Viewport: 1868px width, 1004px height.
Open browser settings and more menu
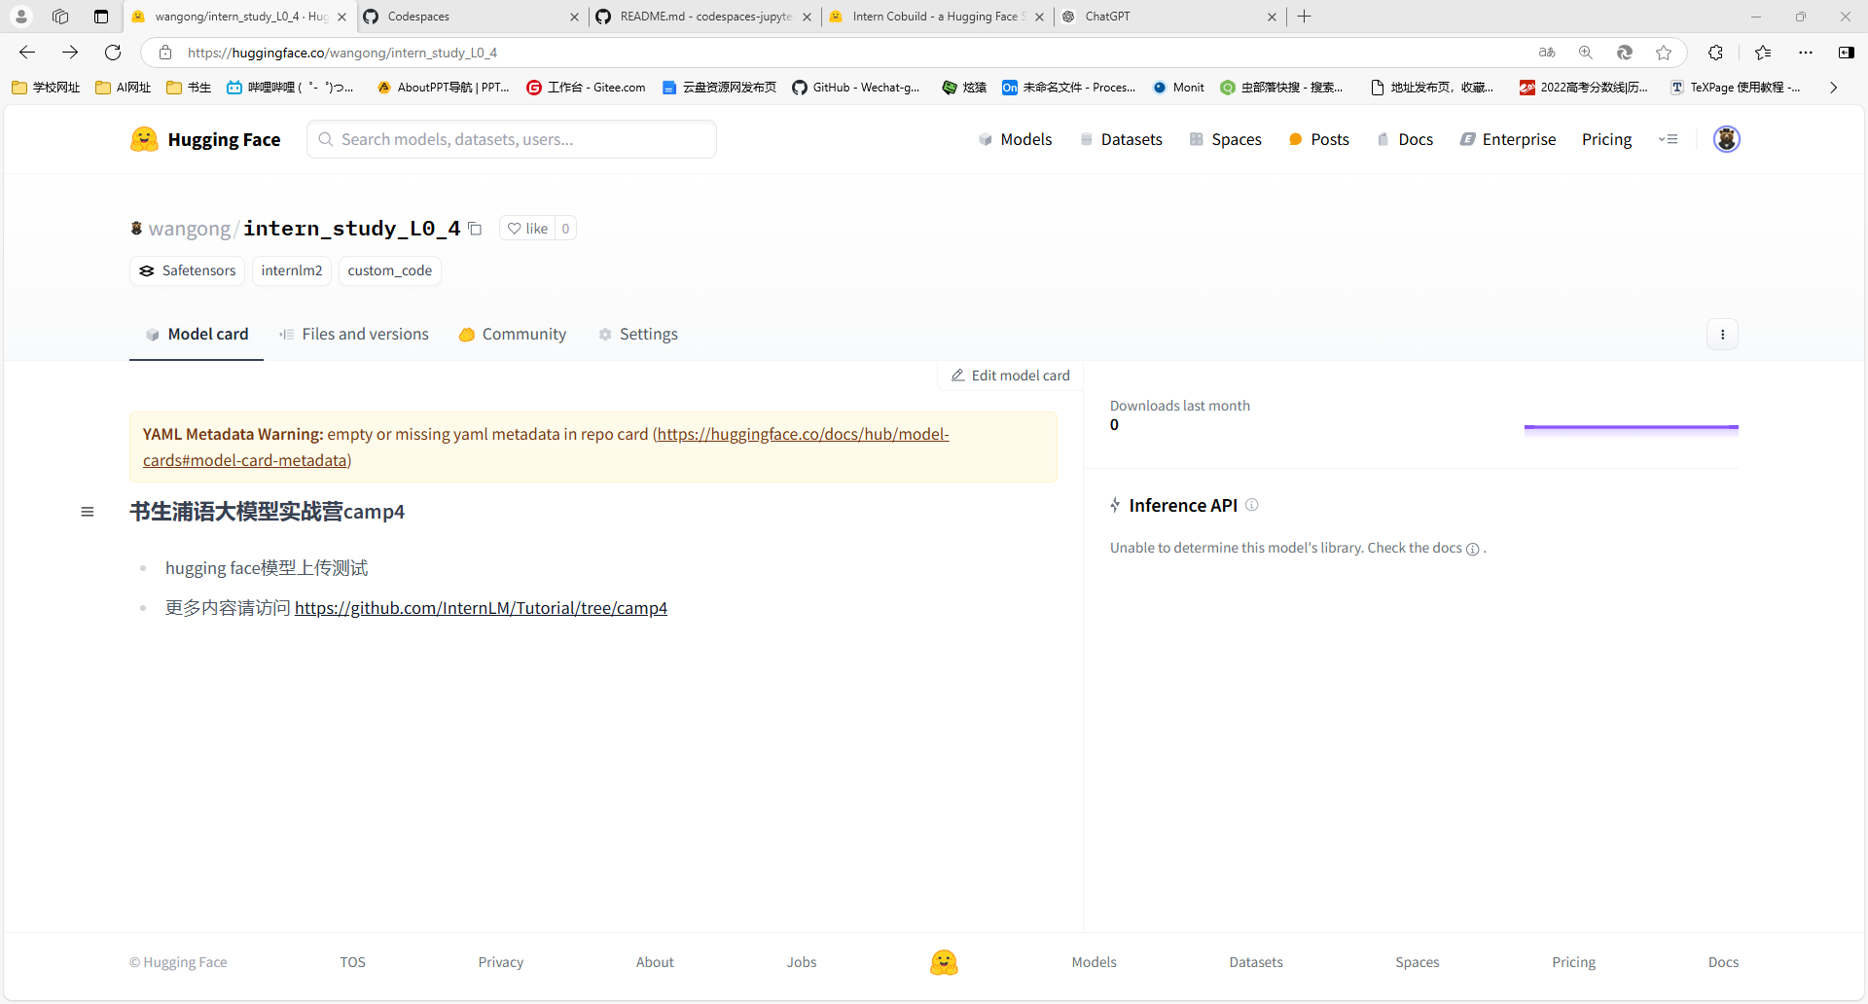pyautogui.click(x=1806, y=53)
